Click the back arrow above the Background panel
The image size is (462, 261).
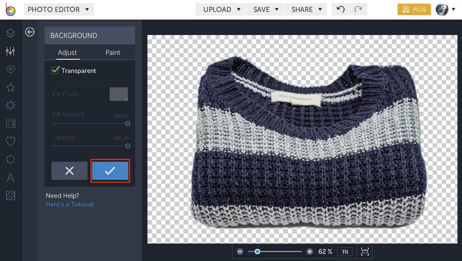point(30,32)
